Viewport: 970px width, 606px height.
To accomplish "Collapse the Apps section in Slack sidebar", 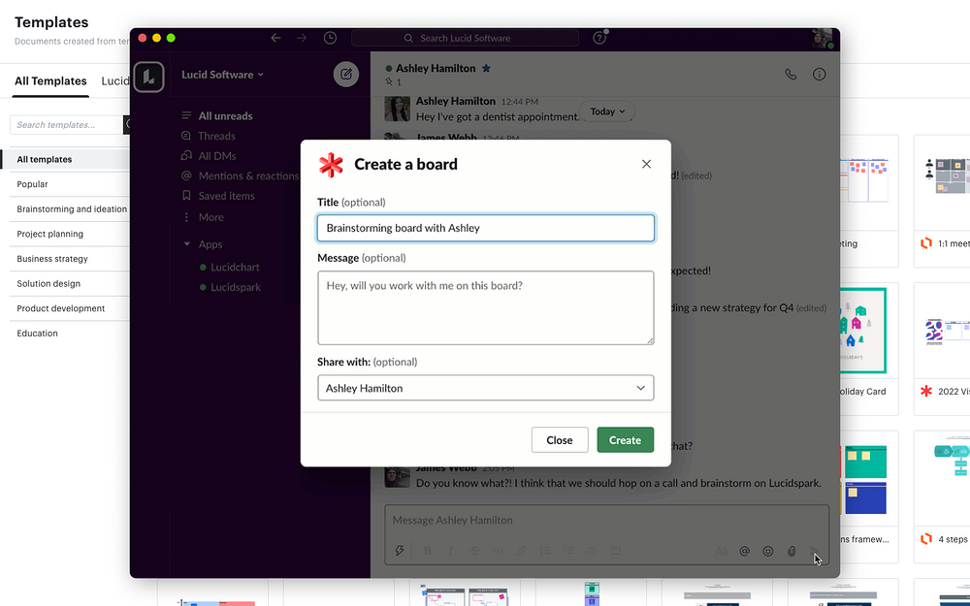I will pyautogui.click(x=187, y=244).
